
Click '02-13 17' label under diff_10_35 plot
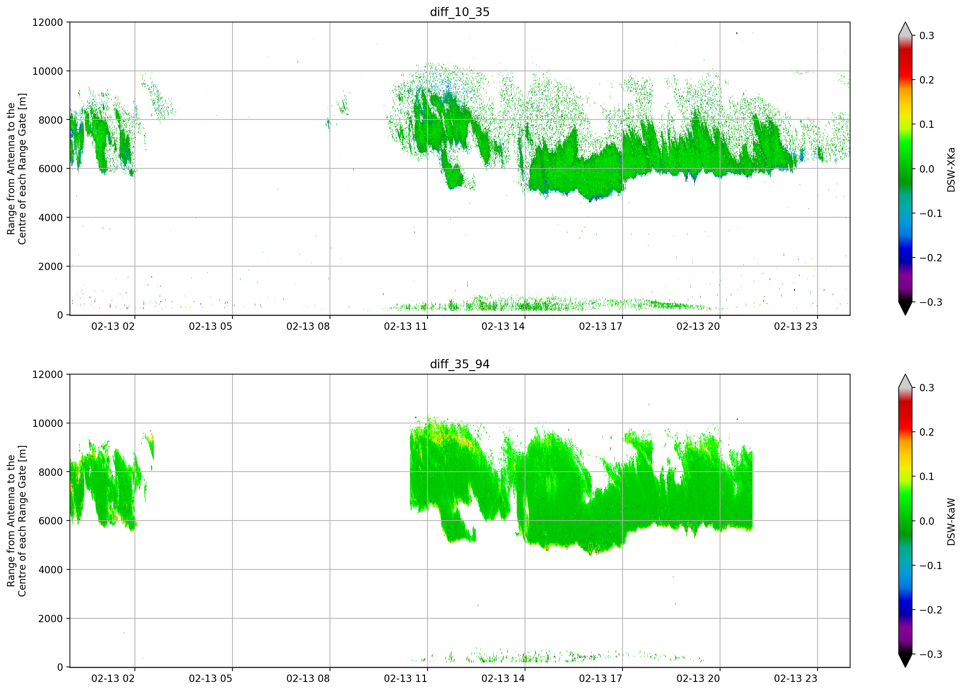click(x=601, y=326)
